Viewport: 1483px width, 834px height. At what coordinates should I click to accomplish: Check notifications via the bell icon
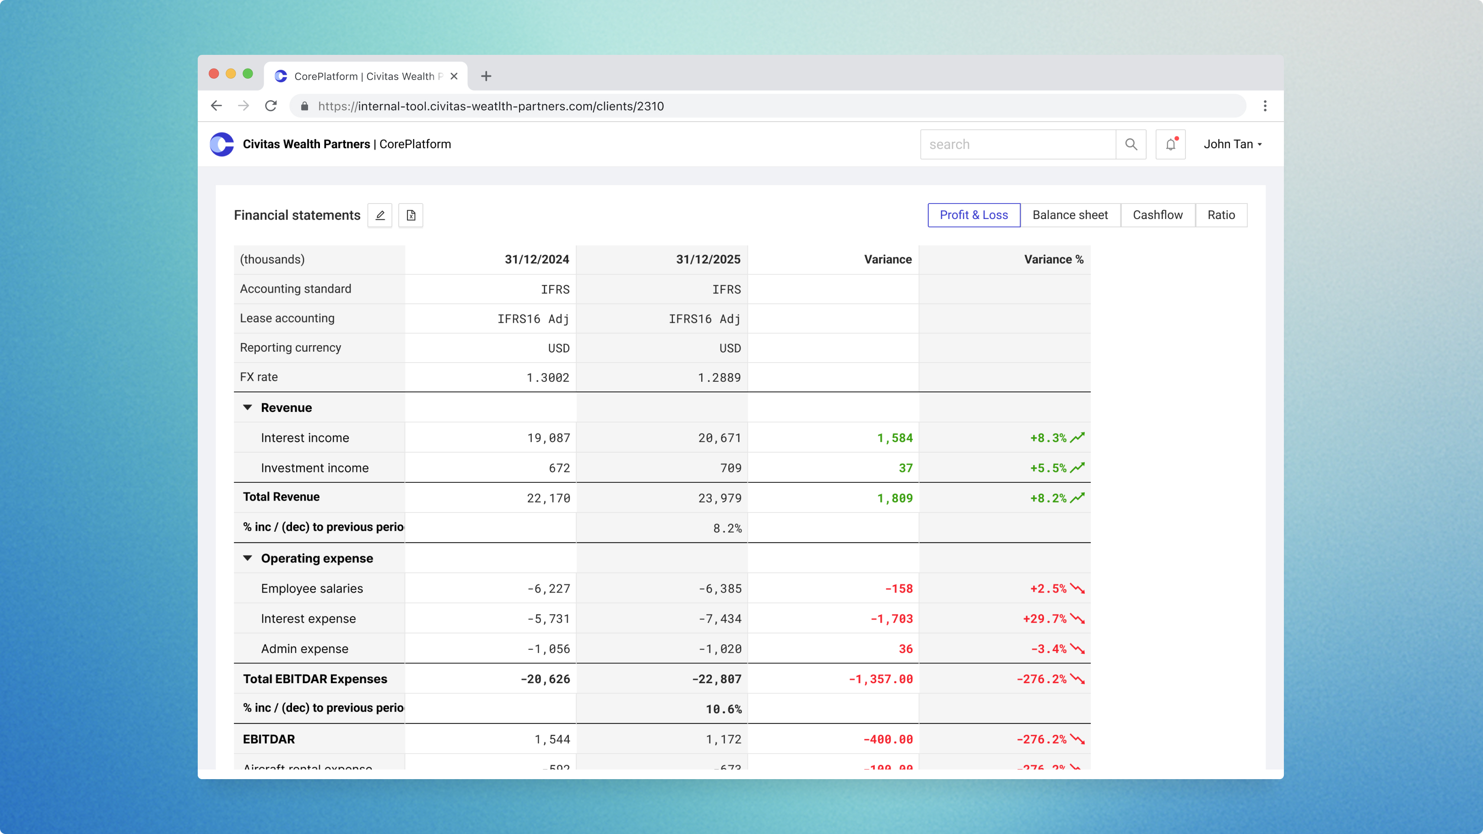(x=1170, y=144)
